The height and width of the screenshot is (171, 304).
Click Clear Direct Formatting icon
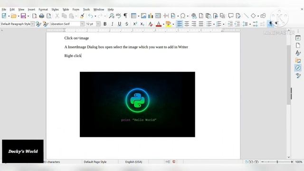(x=150, y=24)
